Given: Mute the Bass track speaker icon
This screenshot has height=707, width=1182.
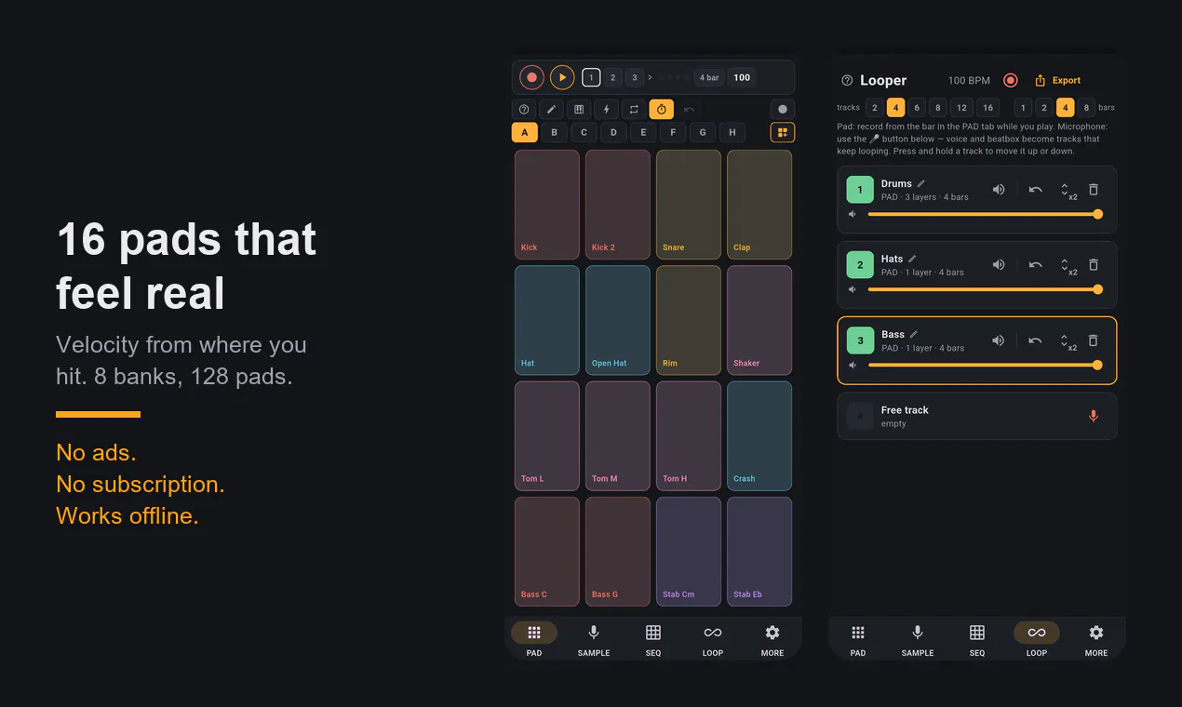Looking at the screenshot, I should [x=999, y=340].
